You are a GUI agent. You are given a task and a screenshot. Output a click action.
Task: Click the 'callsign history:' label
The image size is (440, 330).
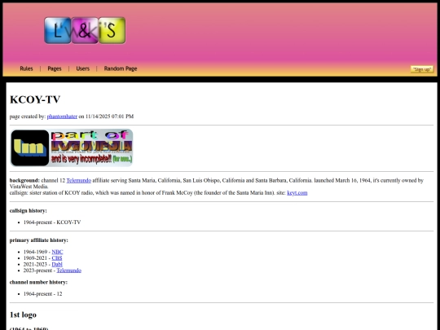28,211
